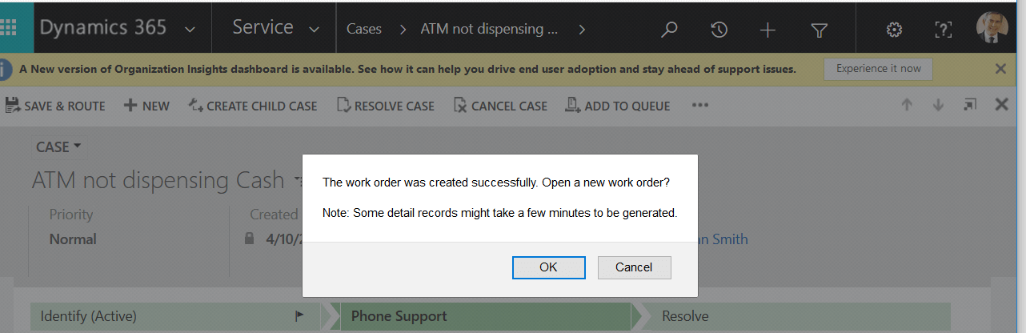Click Cancel in the work order dialog
The width and height of the screenshot is (1026, 333).
click(634, 267)
